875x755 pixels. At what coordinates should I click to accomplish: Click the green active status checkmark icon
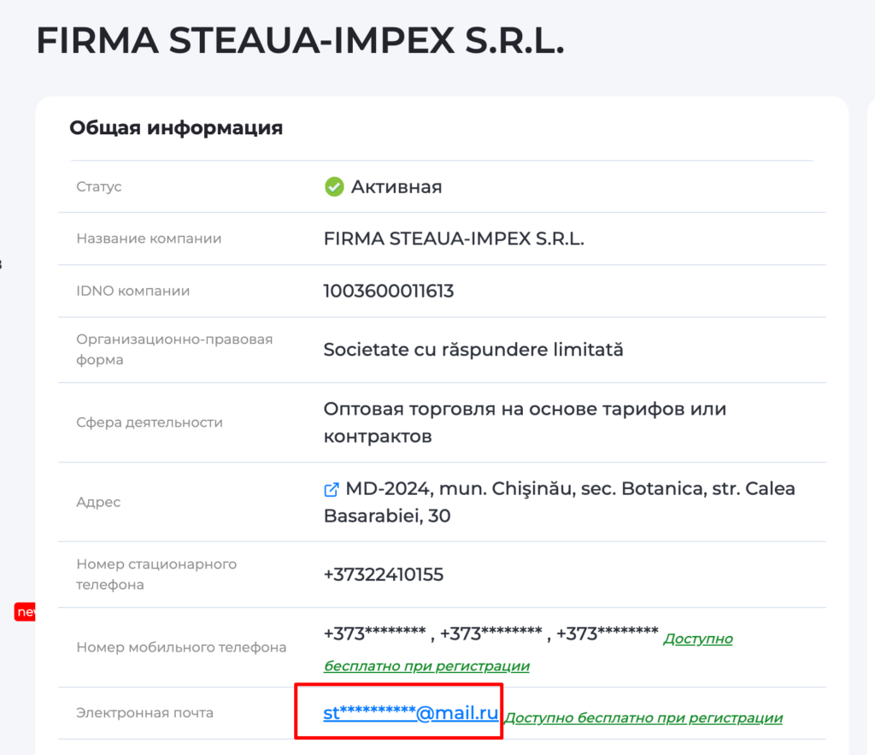coord(334,186)
